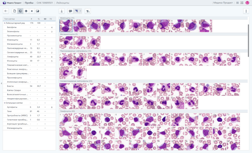This screenshot has height=153, width=252.
Task: Open the three-dot vertical options menu
Action: point(246,11)
